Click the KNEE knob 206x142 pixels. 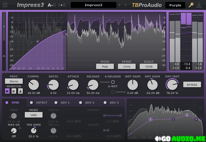(x=14, y=116)
